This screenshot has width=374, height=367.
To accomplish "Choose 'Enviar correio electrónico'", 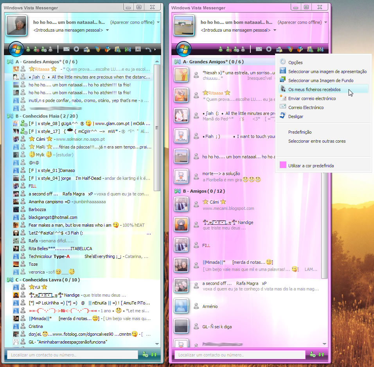I will point(323,98).
